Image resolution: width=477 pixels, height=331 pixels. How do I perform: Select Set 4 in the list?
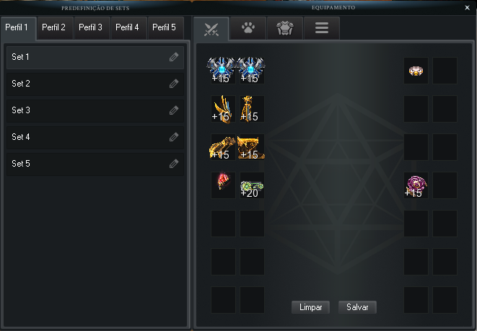95,137
